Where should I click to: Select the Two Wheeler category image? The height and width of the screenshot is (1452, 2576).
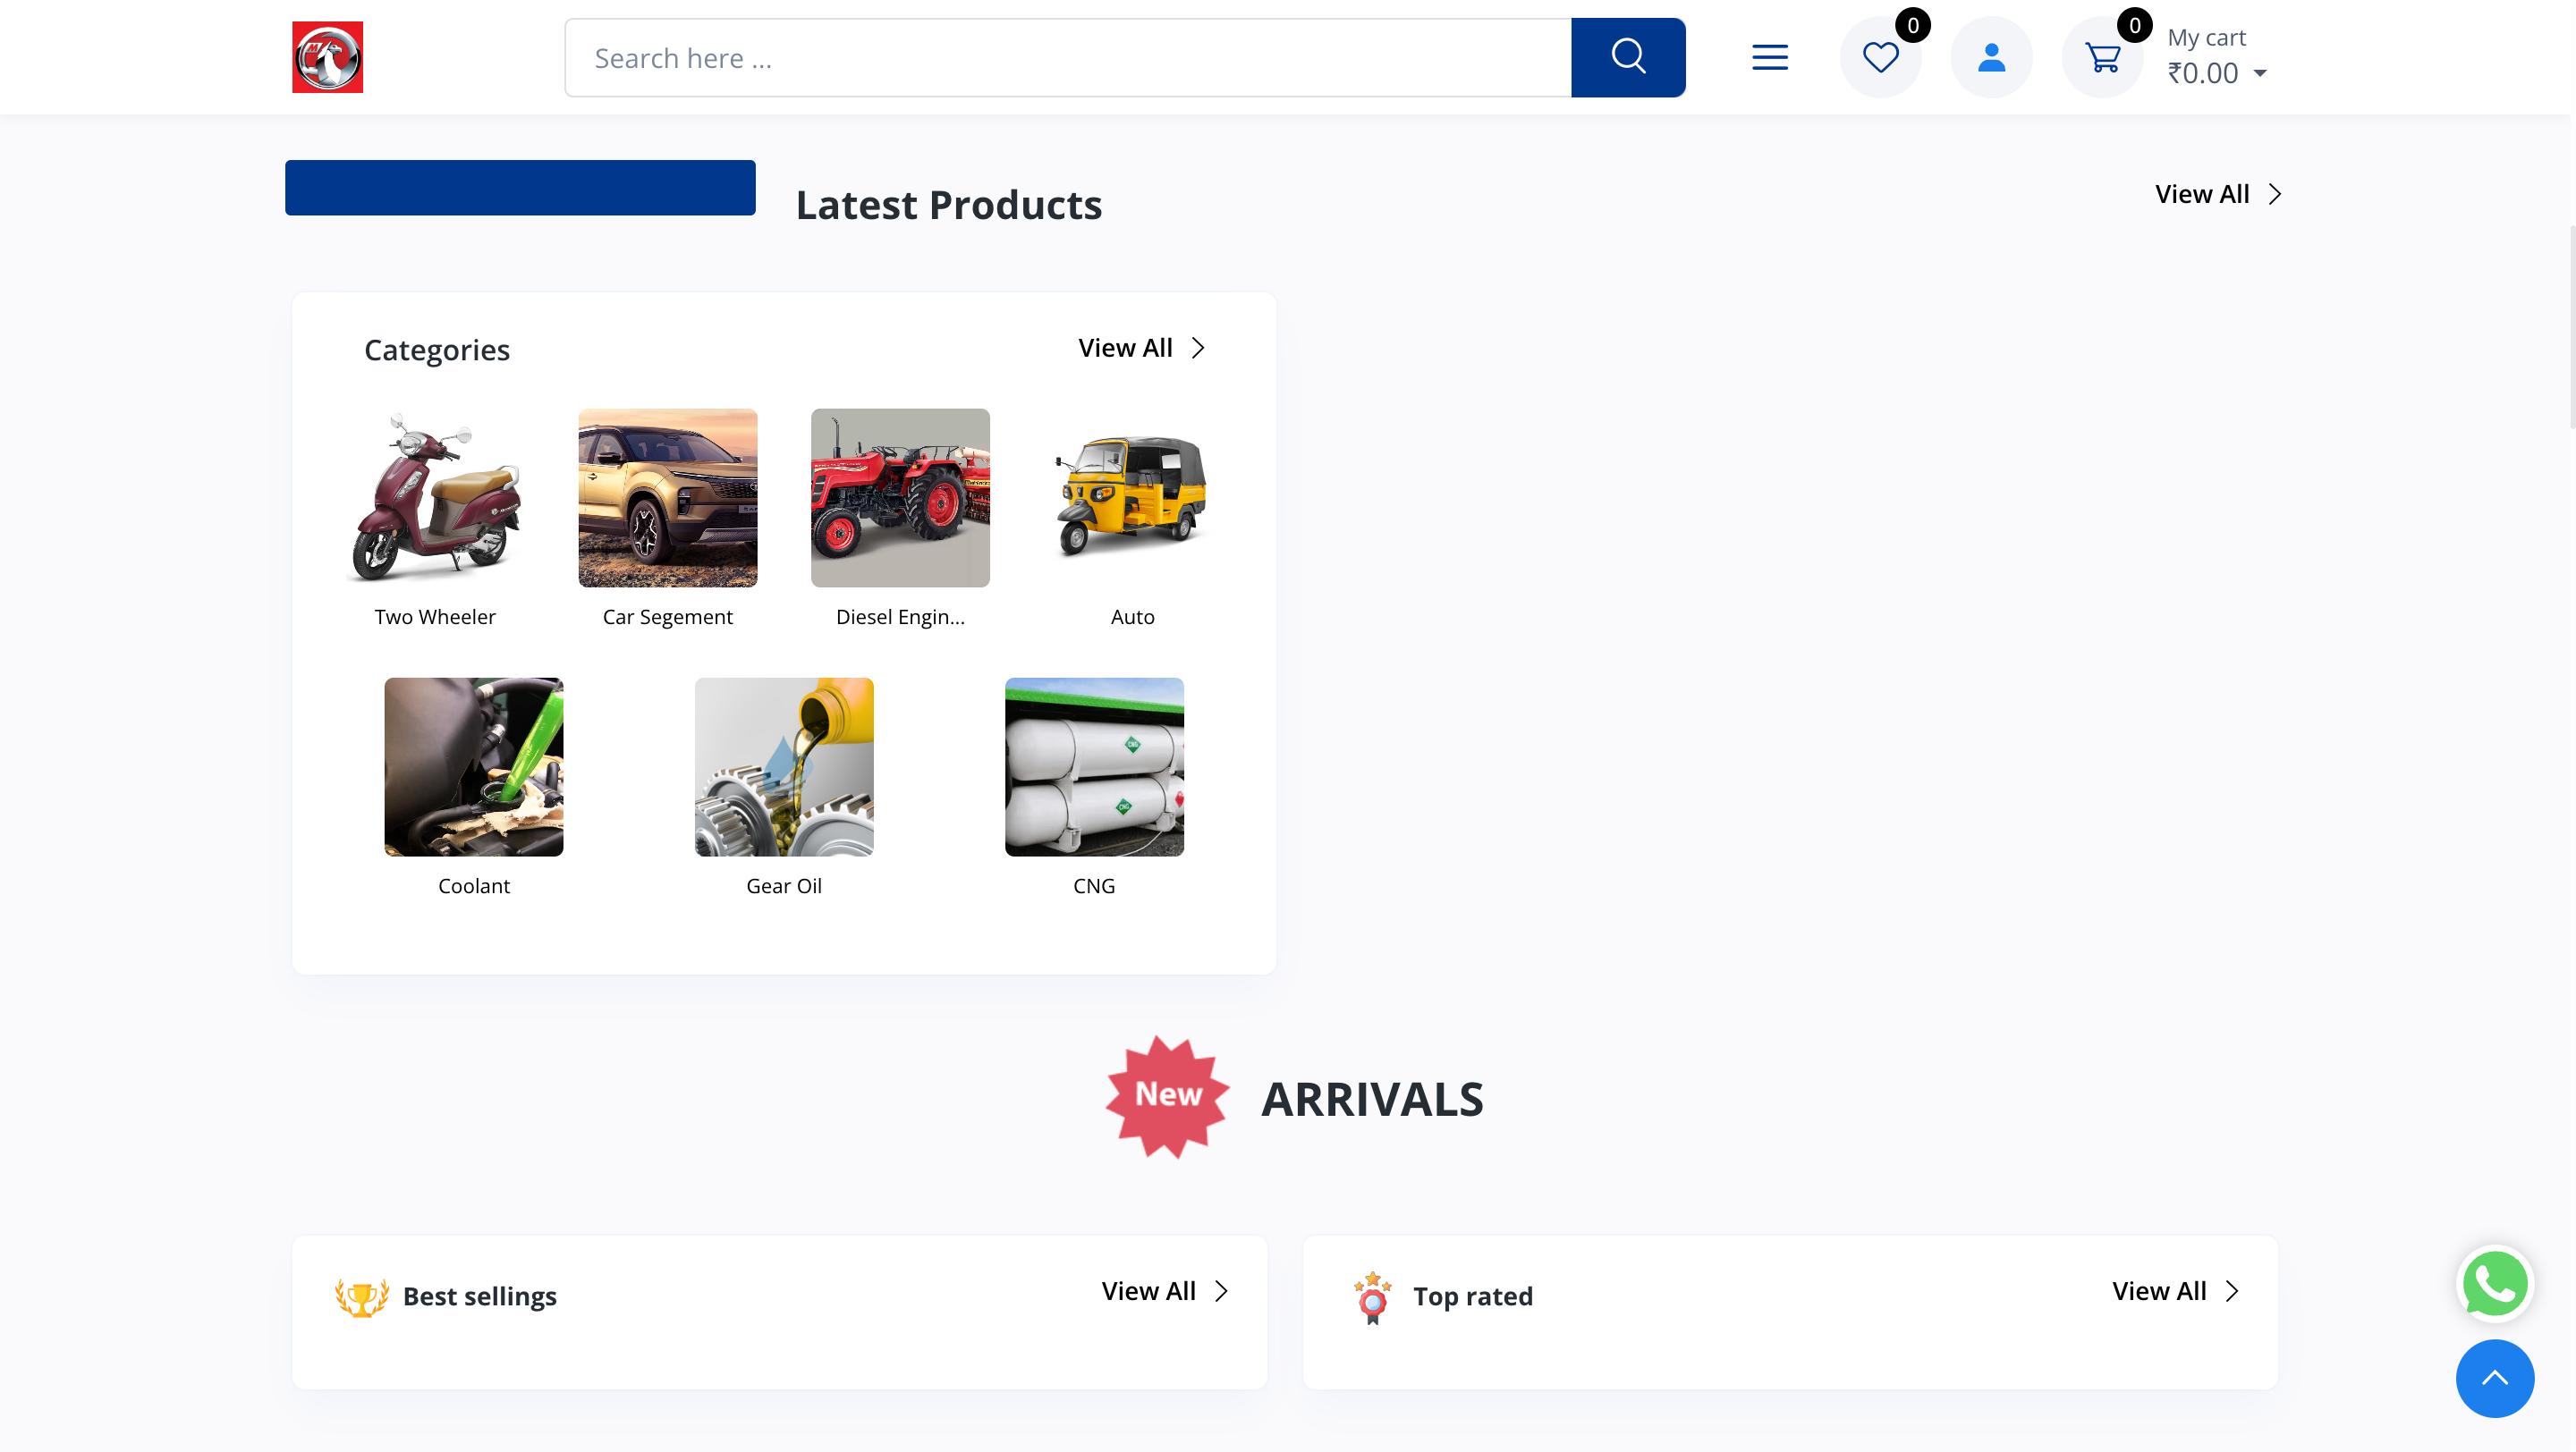coord(435,498)
